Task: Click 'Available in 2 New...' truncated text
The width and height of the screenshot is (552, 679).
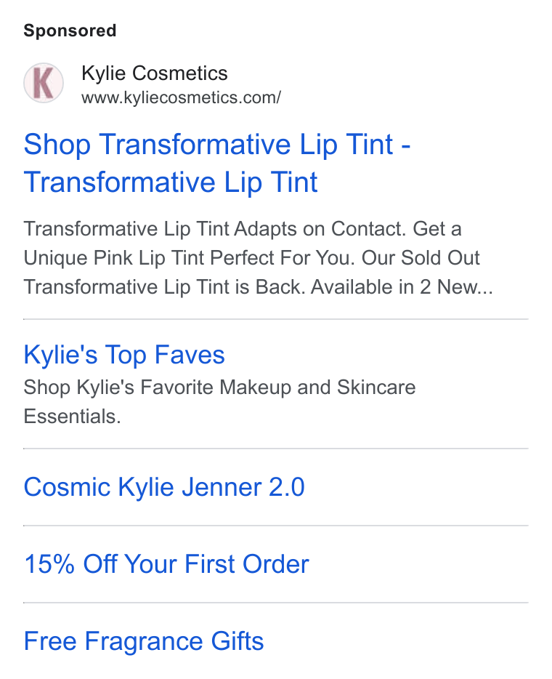Action: pos(402,286)
